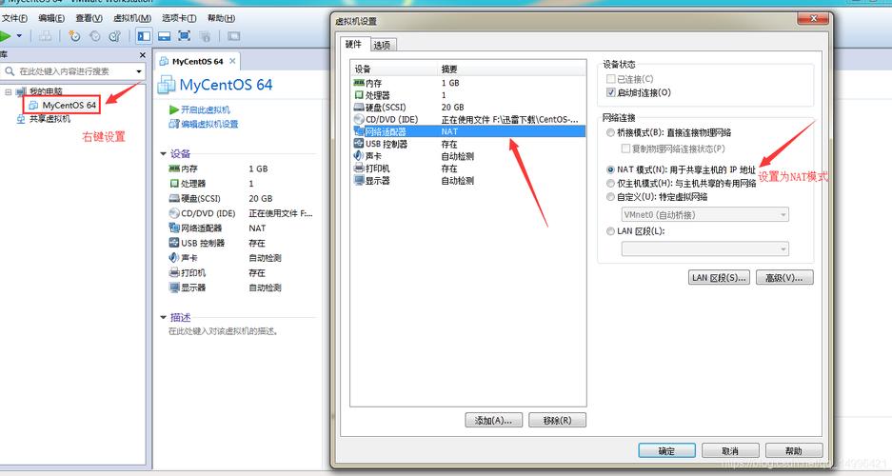
Task: Click 网络适配器 icon in main device list
Action: [x=174, y=228]
